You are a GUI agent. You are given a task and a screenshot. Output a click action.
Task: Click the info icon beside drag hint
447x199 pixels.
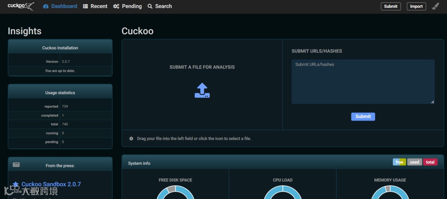pyautogui.click(x=131, y=139)
